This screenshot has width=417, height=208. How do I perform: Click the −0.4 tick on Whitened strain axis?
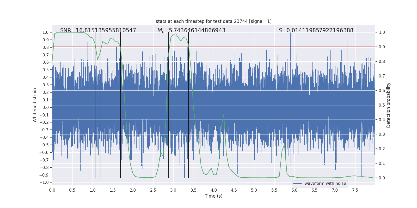click(x=44, y=137)
